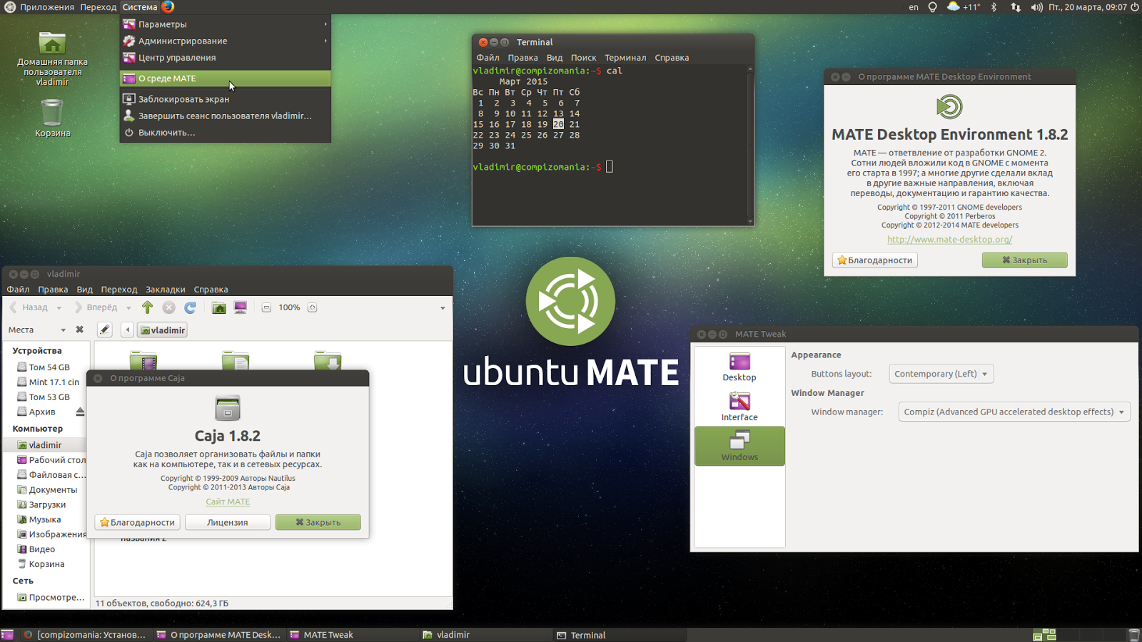This screenshot has height=642, width=1142.
Task: Open Mint 17.1 cin in the sidebar
Action: click(x=49, y=382)
